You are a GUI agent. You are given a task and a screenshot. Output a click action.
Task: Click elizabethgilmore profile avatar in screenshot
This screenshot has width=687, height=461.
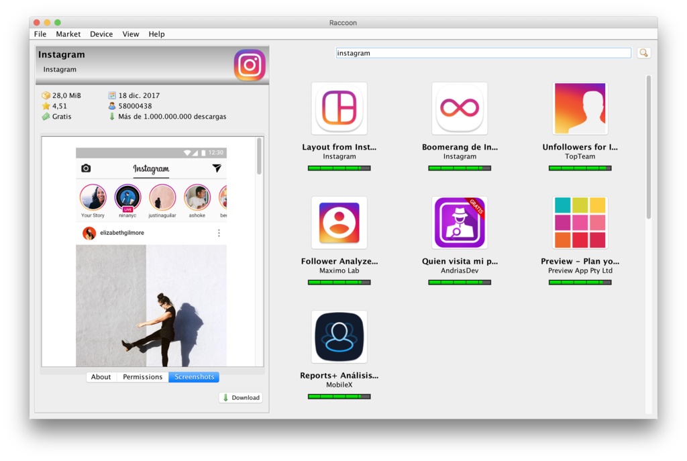[89, 233]
